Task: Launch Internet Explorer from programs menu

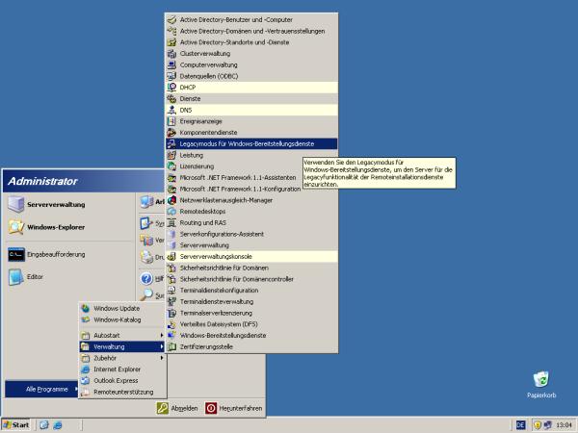Action: click(x=122, y=369)
